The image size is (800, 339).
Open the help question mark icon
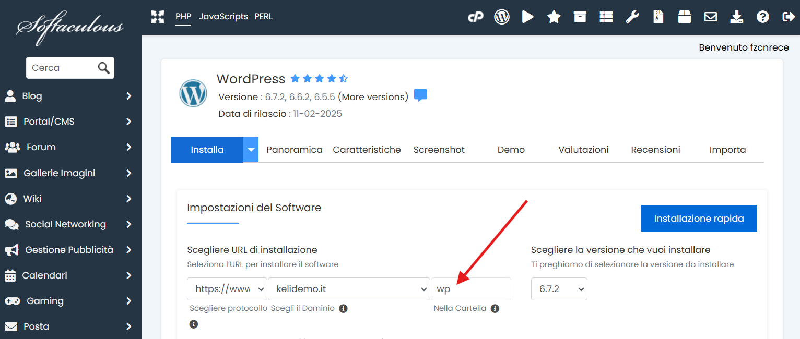[x=762, y=17]
